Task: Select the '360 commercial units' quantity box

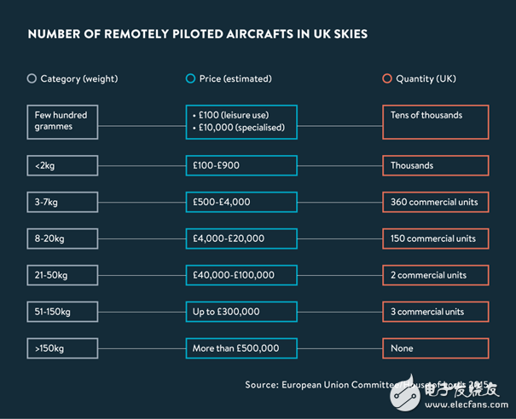Action: pyautogui.click(x=435, y=203)
